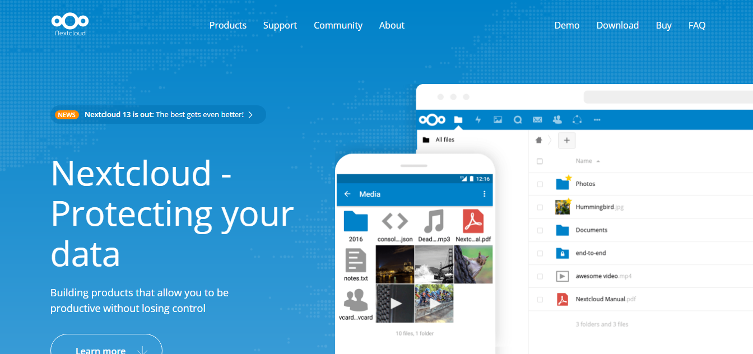Check the checkbox next to Photos folder
Screen dimensions: 753x354
(x=540, y=184)
